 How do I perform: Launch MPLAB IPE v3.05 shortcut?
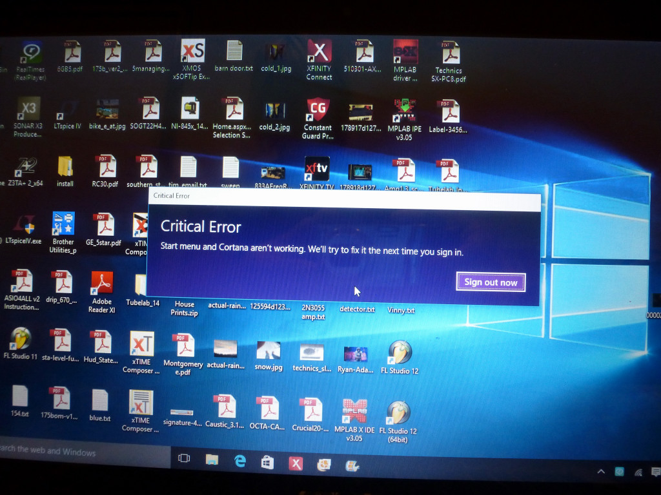click(x=404, y=121)
